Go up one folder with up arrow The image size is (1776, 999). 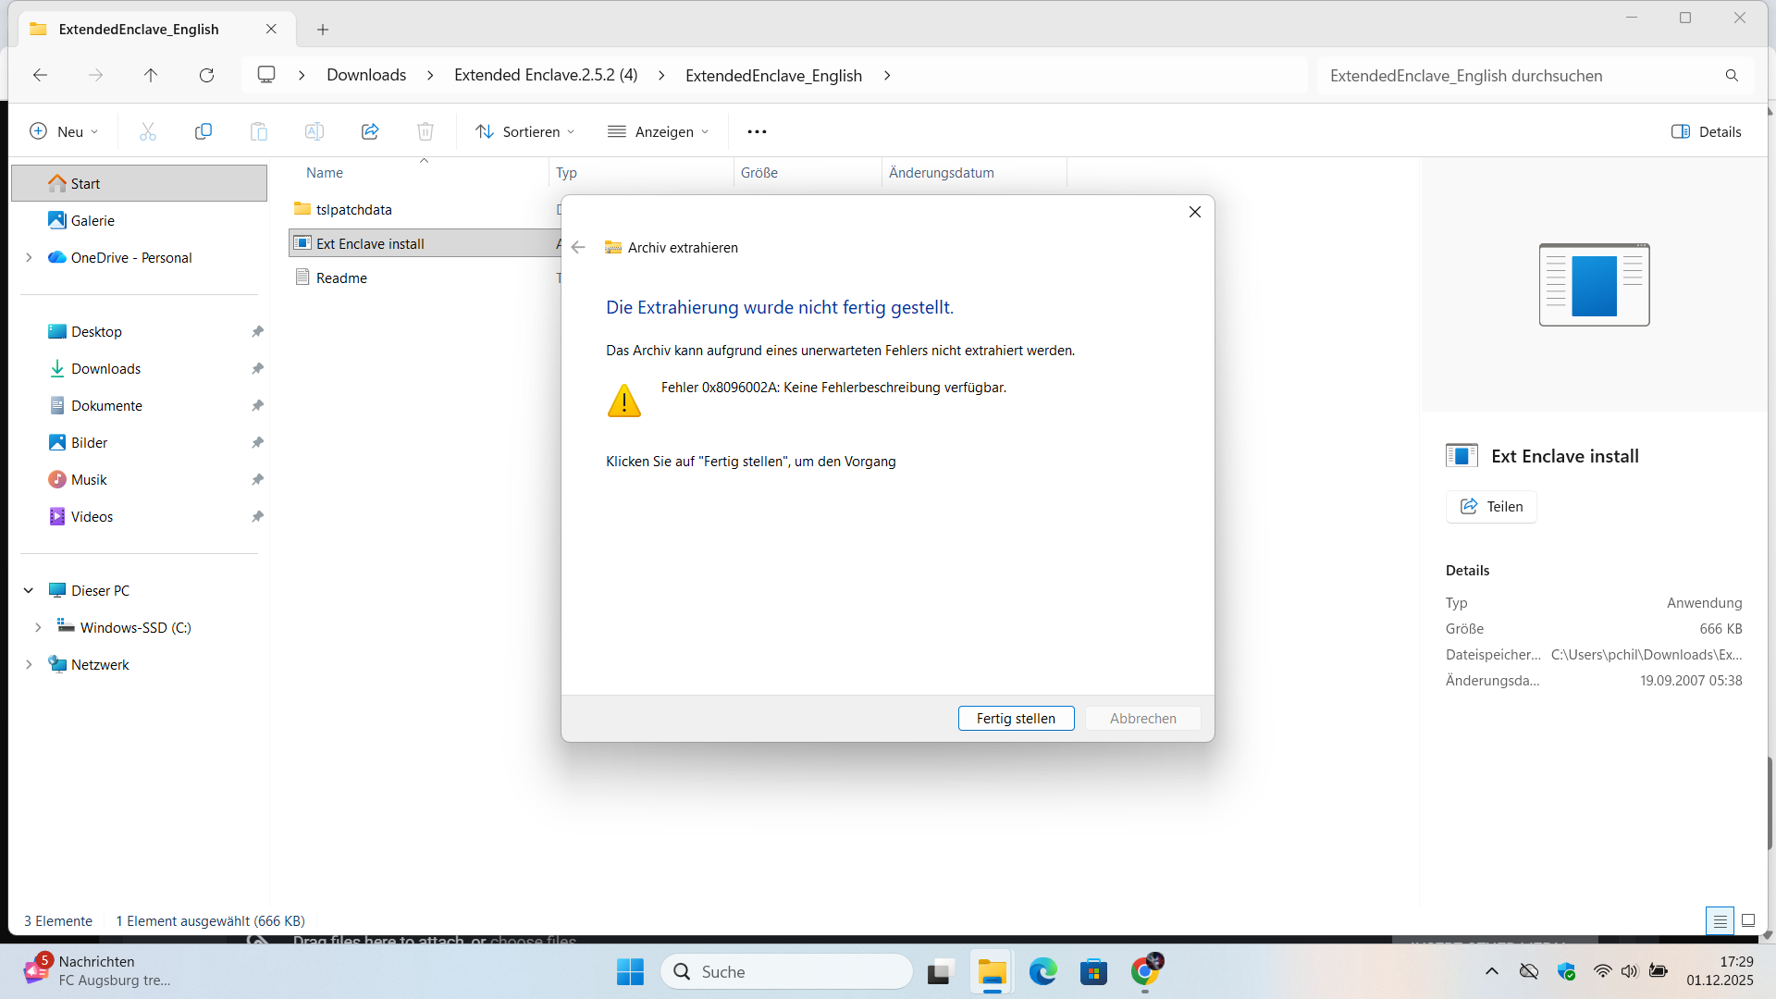point(151,75)
